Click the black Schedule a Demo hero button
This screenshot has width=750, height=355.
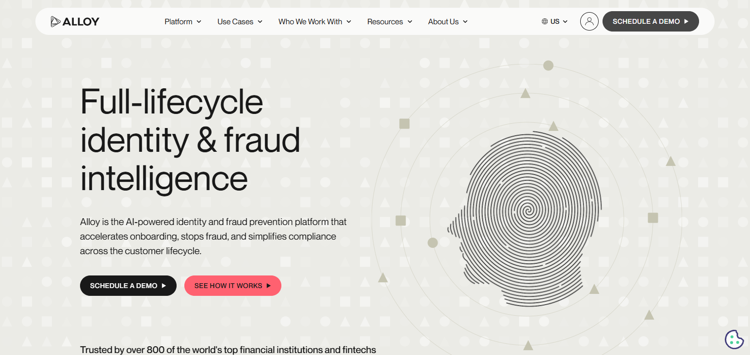[x=128, y=286]
